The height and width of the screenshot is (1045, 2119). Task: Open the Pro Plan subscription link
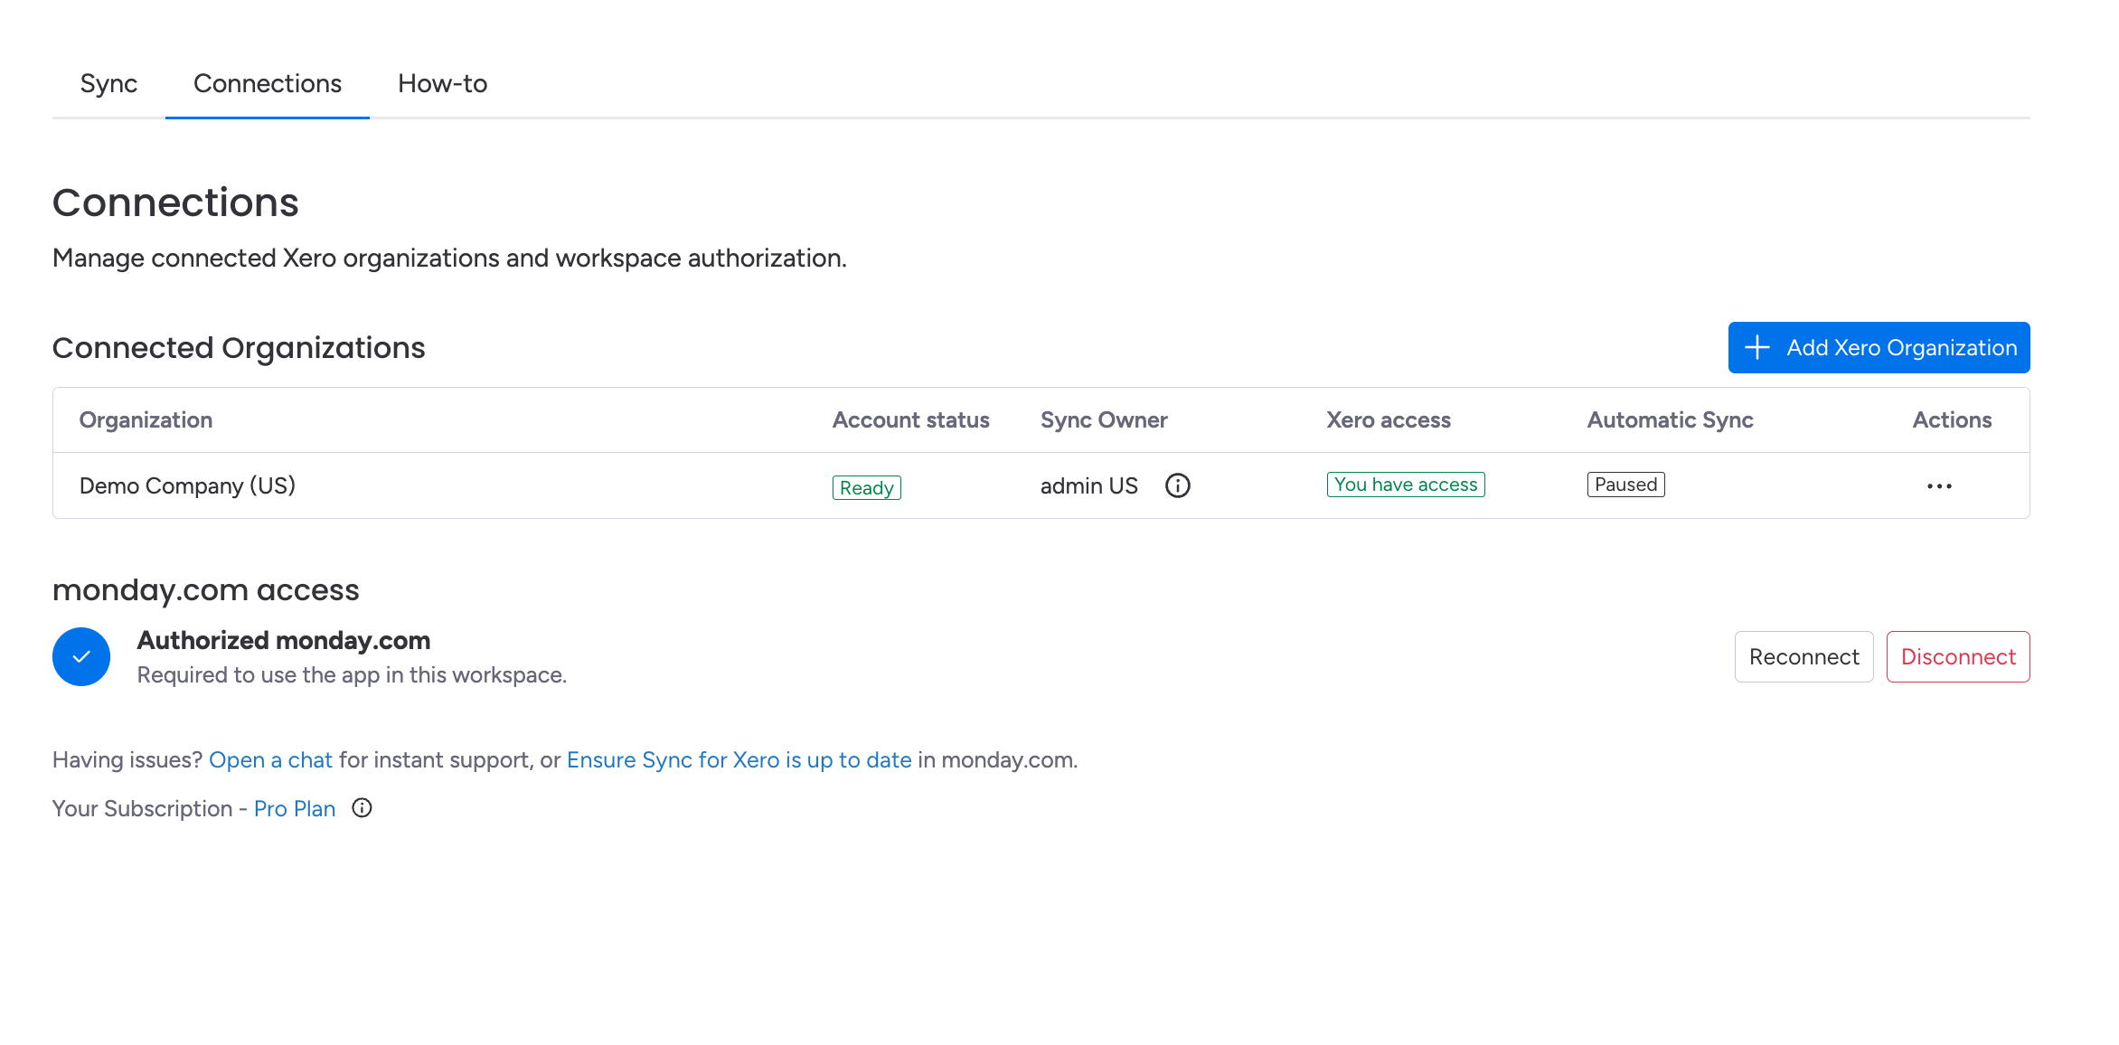(295, 809)
